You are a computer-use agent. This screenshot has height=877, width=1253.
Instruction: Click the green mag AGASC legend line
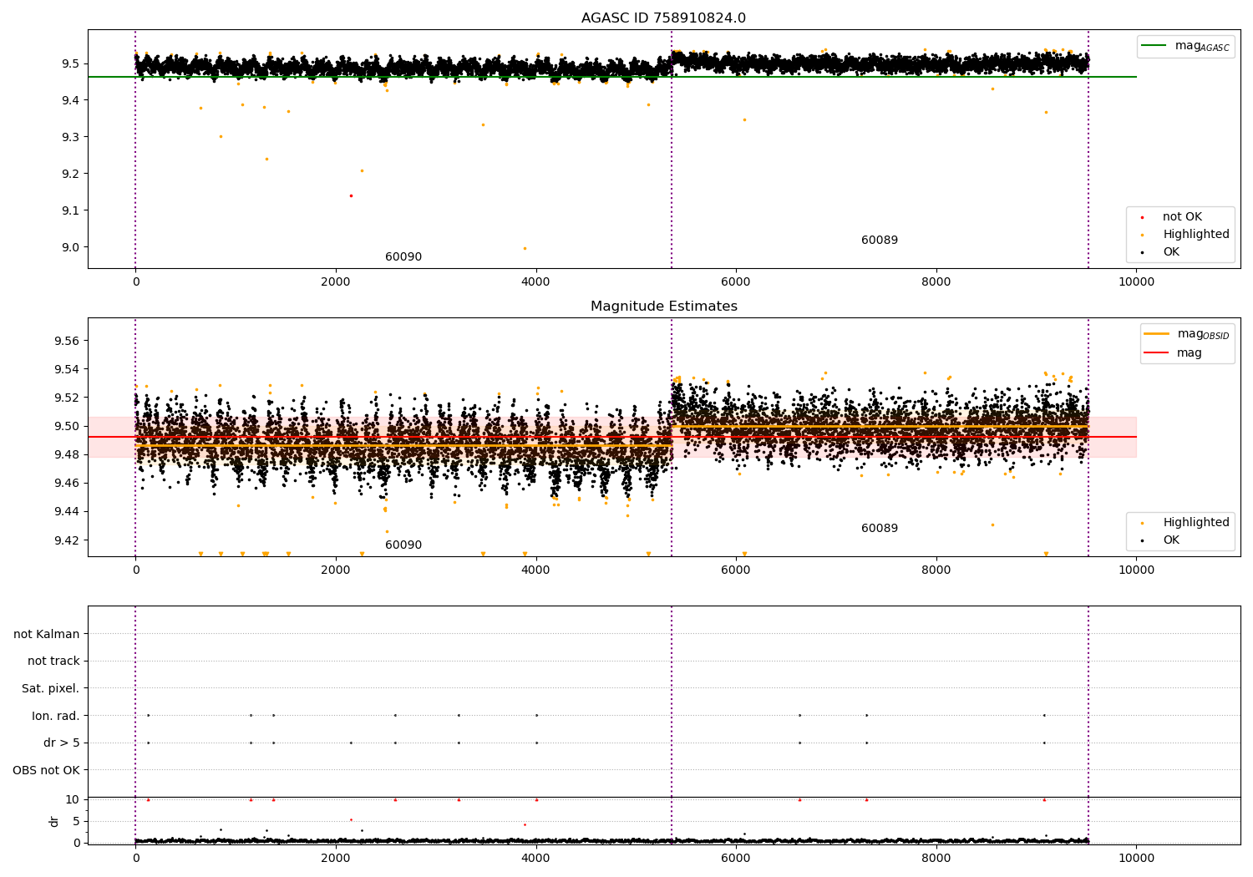pos(1154,46)
